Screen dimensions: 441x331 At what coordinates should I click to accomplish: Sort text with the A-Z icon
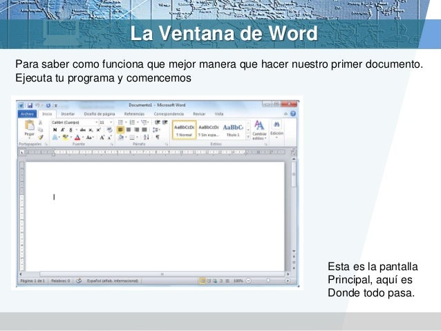click(147, 138)
